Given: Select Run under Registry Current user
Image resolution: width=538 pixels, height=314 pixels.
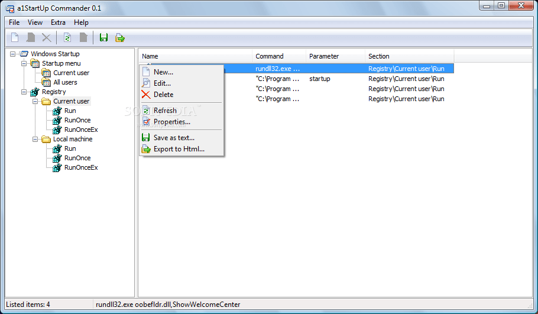Looking at the screenshot, I should [x=70, y=111].
